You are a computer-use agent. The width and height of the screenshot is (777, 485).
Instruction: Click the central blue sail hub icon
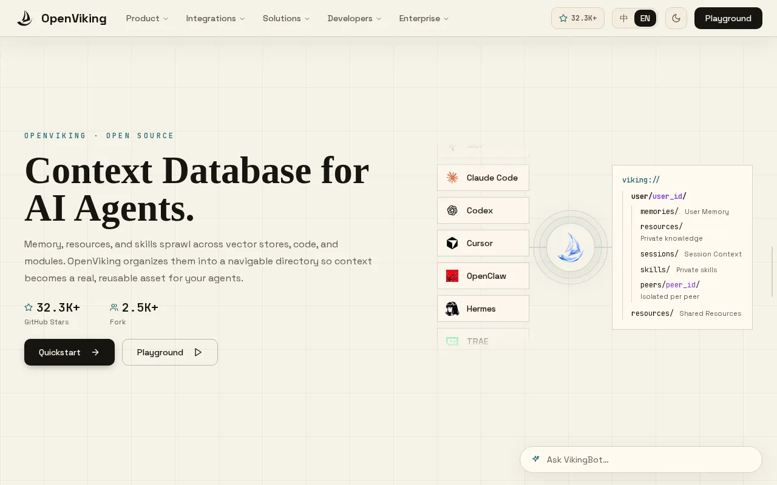[x=571, y=247]
